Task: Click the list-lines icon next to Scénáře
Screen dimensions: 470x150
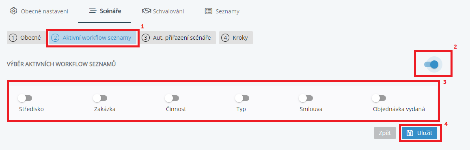Action: click(x=93, y=11)
